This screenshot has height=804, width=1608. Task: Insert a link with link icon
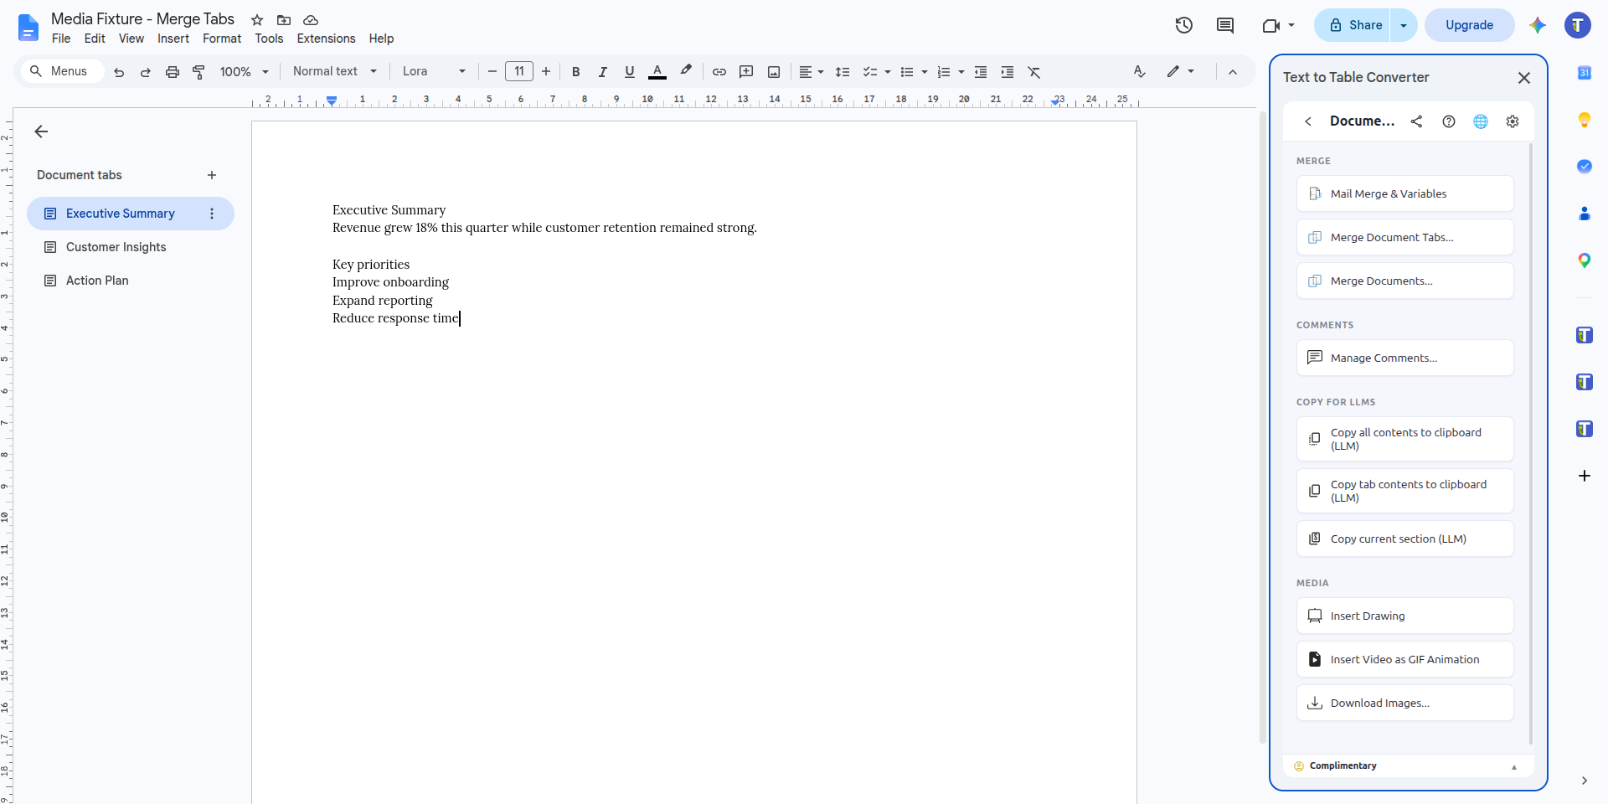pyautogui.click(x=719, y=72)
